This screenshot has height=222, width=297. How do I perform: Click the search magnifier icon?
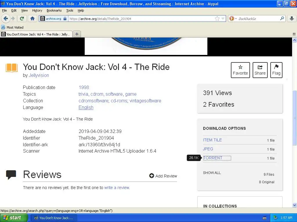tap(282, 18)
